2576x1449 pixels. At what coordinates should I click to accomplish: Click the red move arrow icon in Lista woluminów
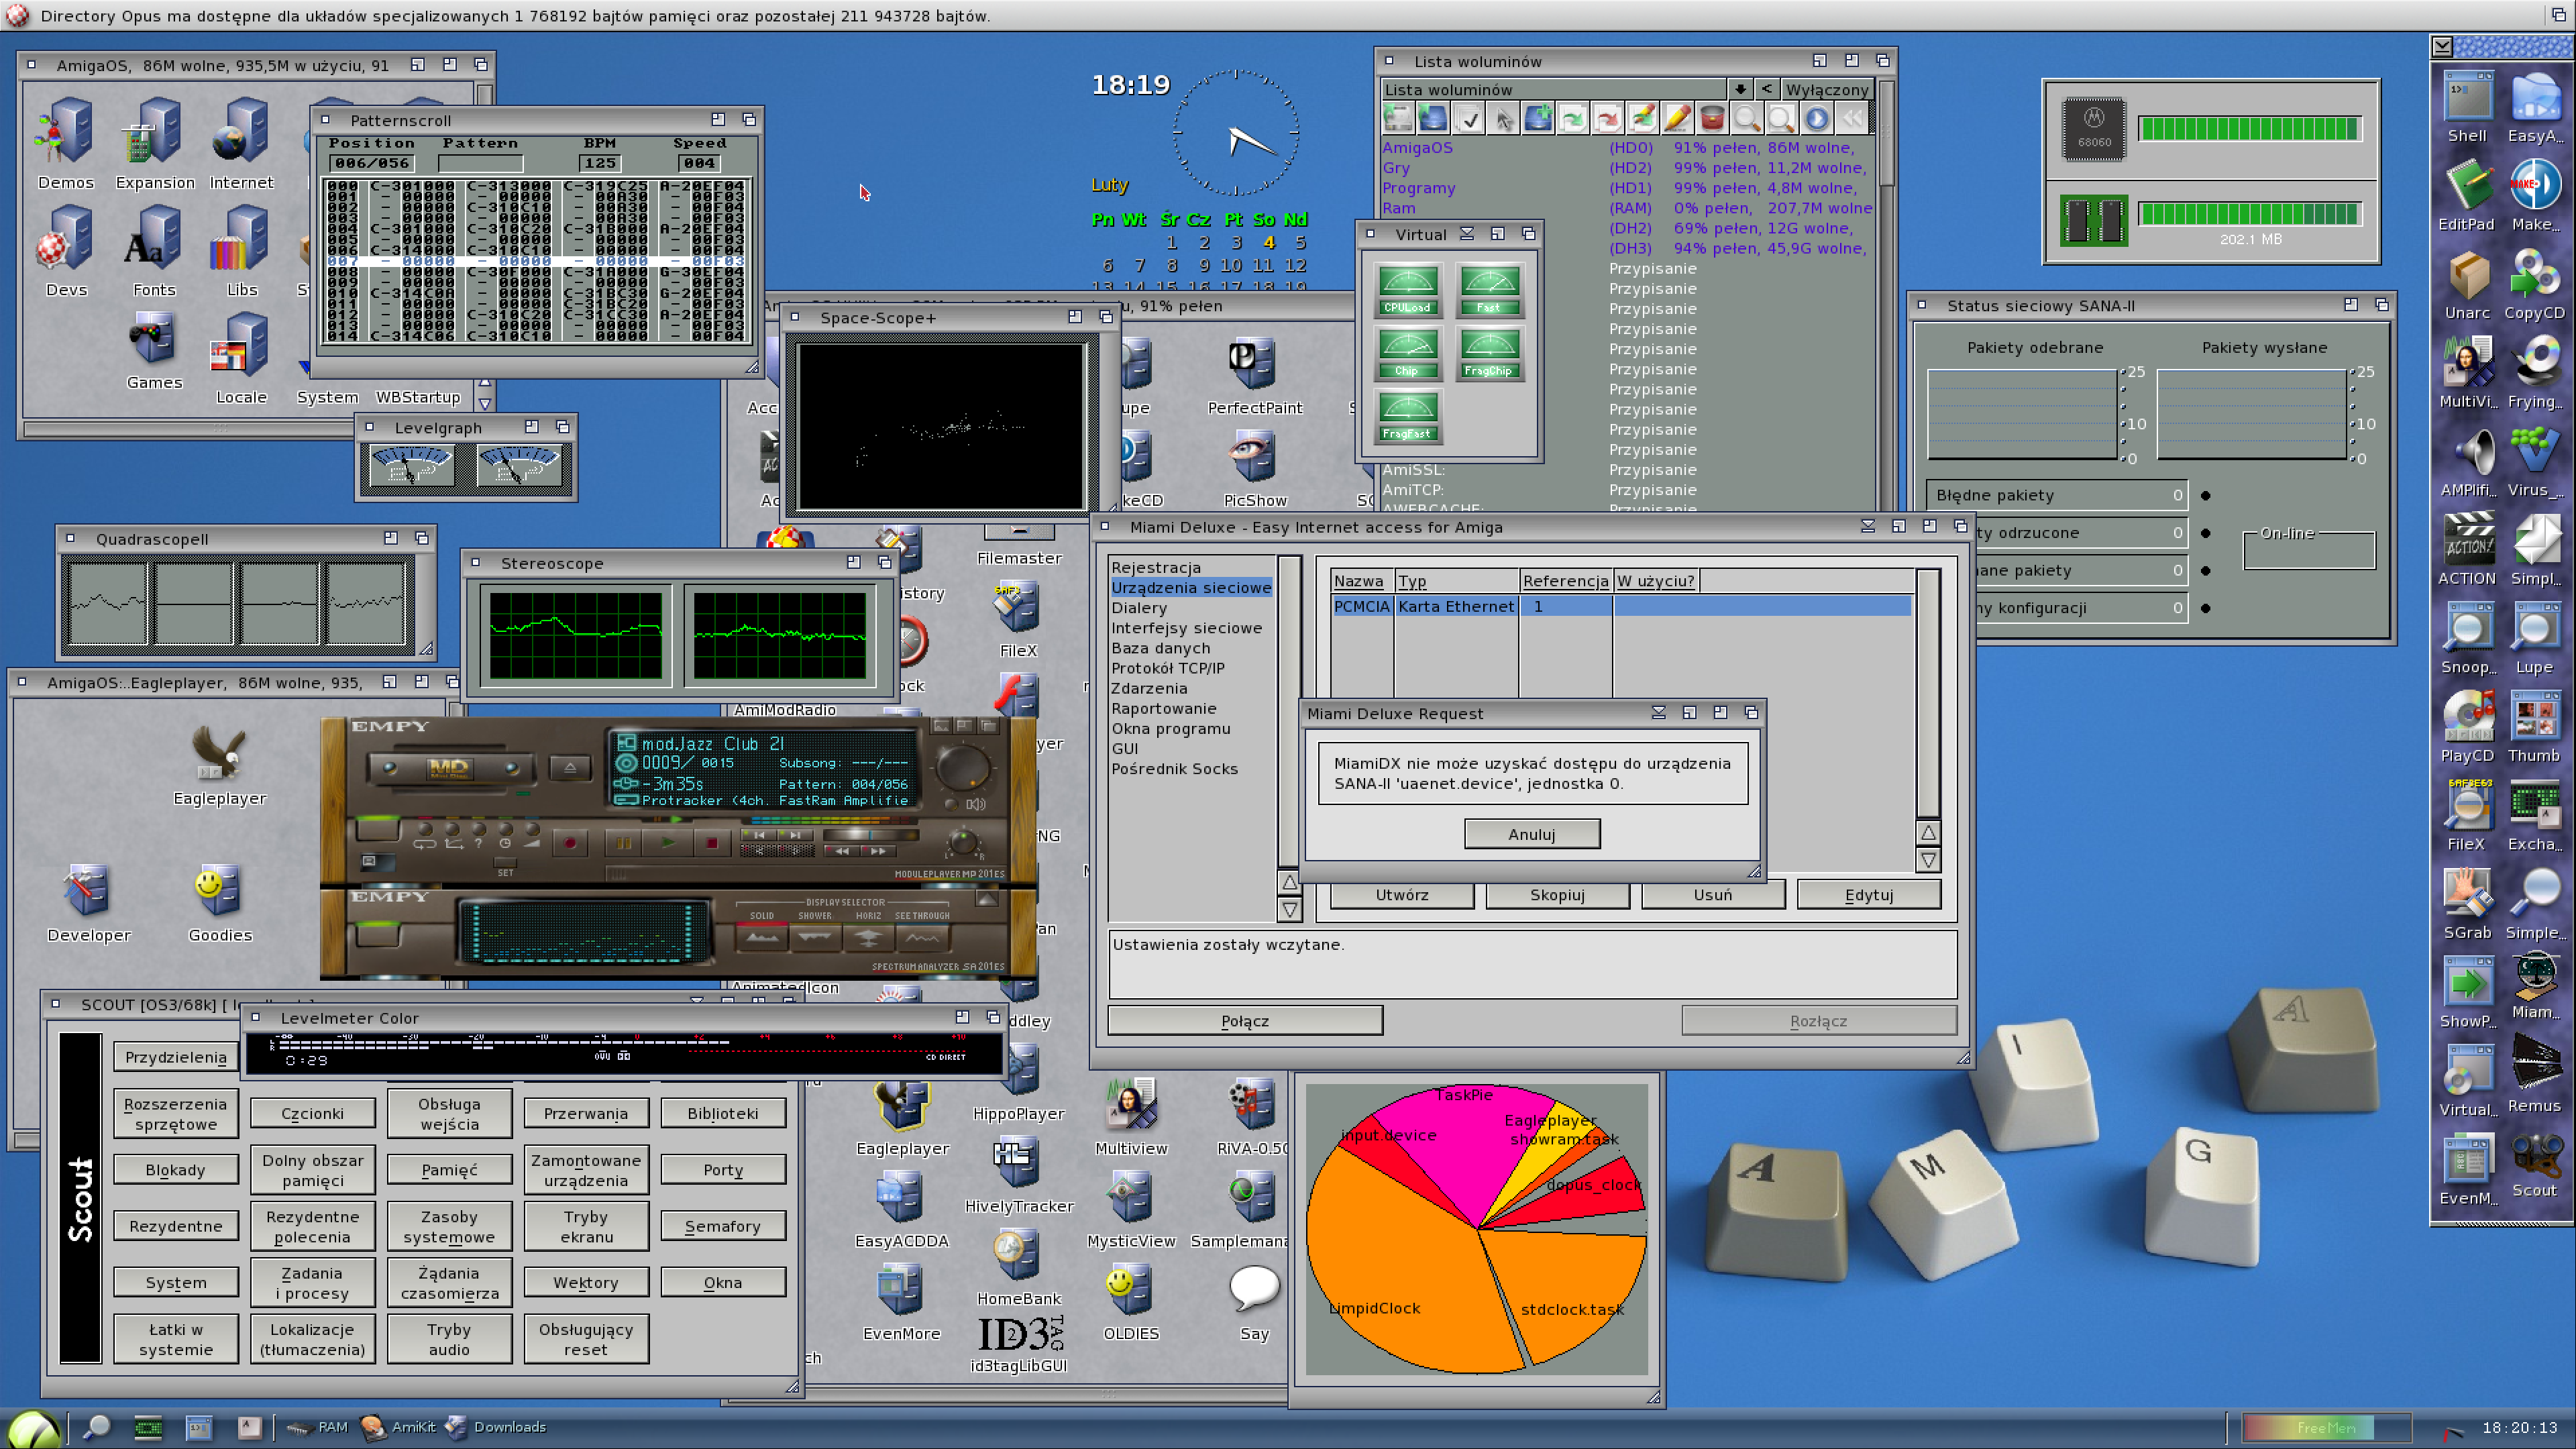coord(1608,119)
